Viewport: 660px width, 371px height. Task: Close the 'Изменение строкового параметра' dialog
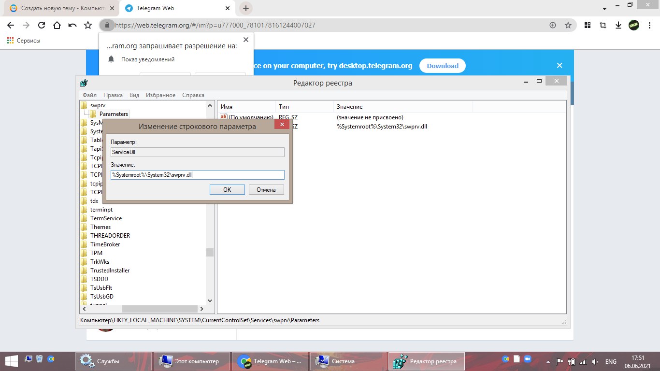coord(282,125)
